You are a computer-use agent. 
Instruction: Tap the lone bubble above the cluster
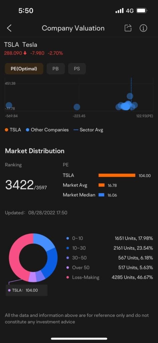click(130, 96)
